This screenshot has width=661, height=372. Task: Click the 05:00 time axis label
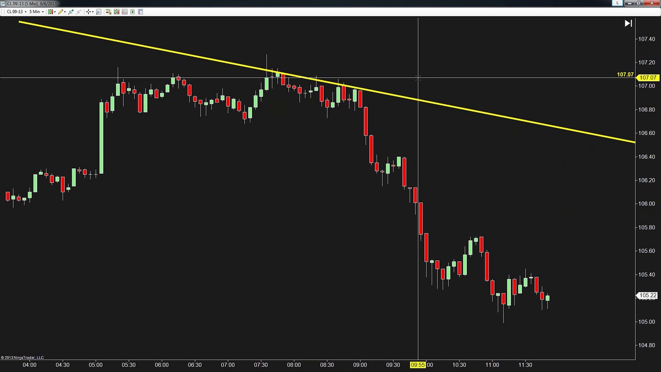(96, 365)
